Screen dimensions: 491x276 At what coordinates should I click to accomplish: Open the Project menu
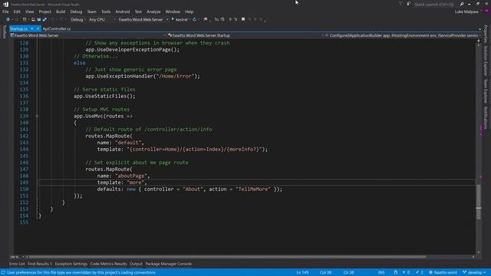click(44, 11)
